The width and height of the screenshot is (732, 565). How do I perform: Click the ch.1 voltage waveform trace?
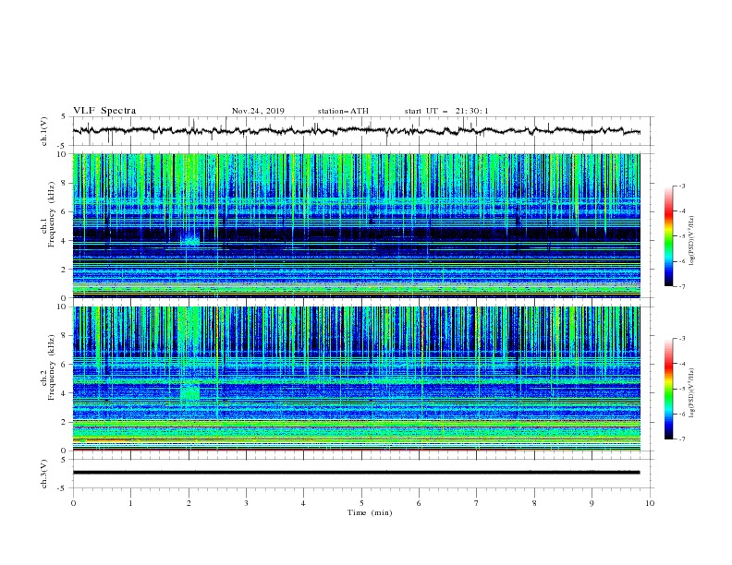(356, 130)
